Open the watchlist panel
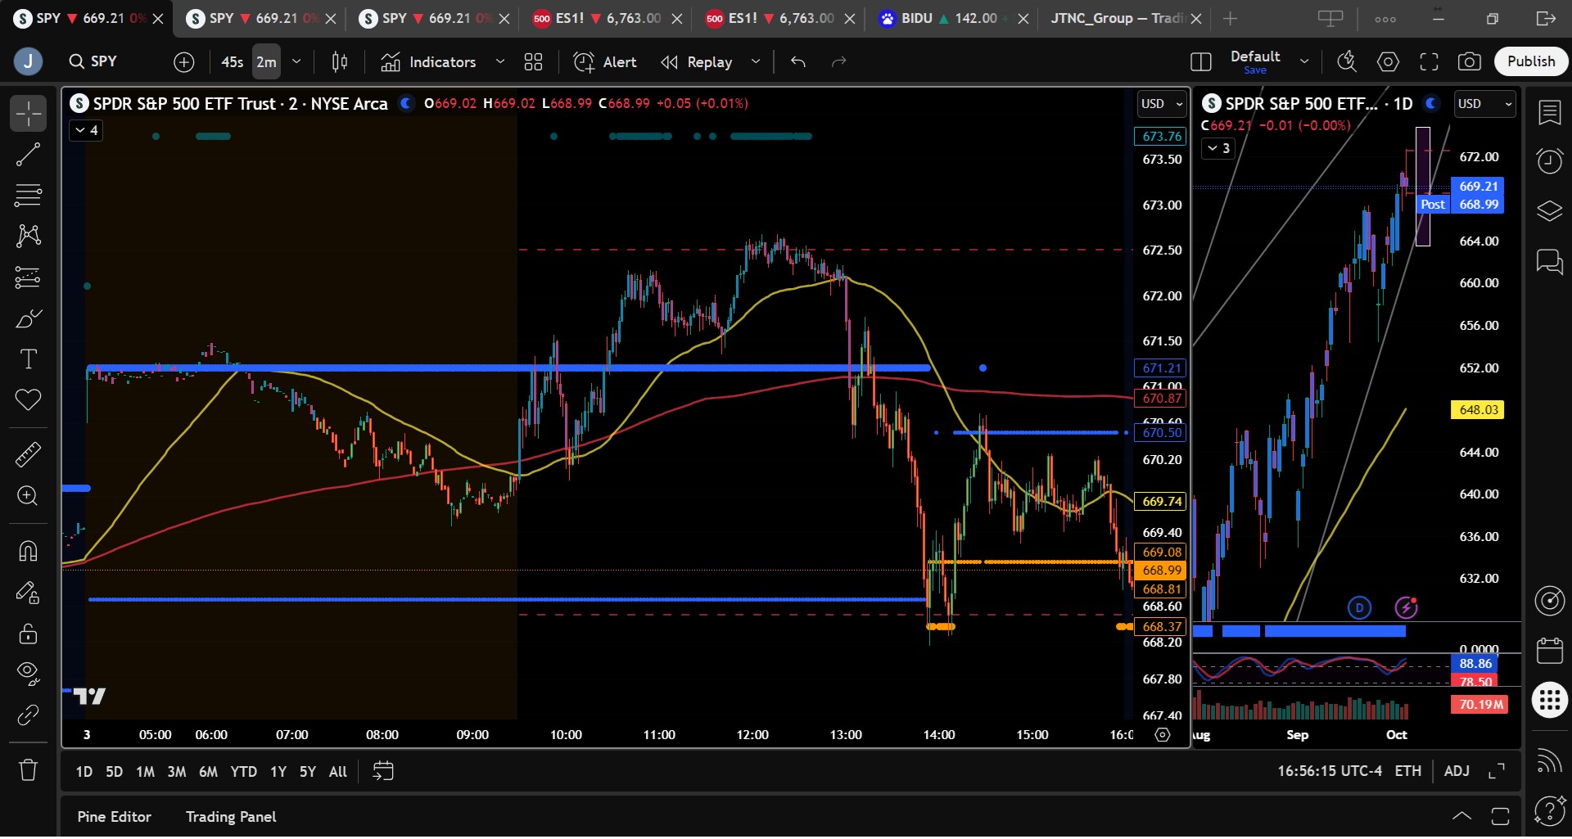The width and height of the screenshot is (1572, 839). 1550,113
